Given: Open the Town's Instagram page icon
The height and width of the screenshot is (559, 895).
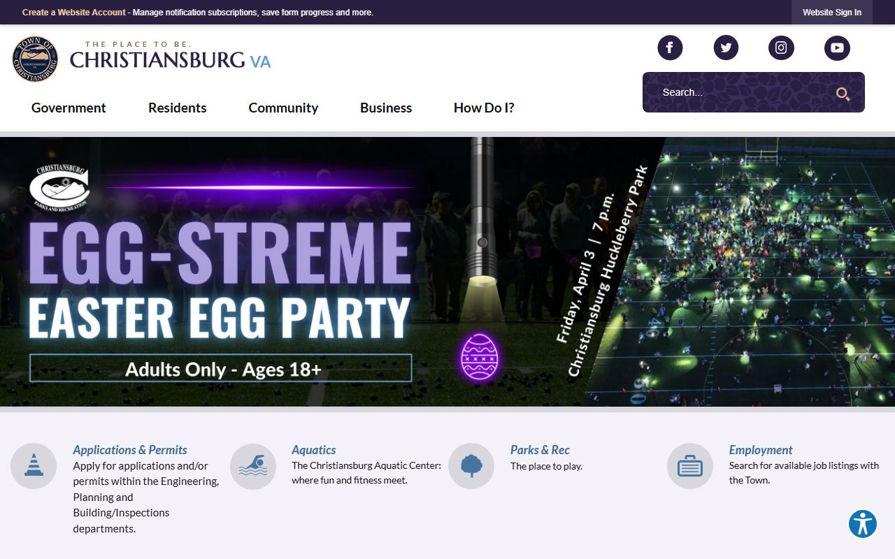Looking at the screenshot, I should (781, 48).
